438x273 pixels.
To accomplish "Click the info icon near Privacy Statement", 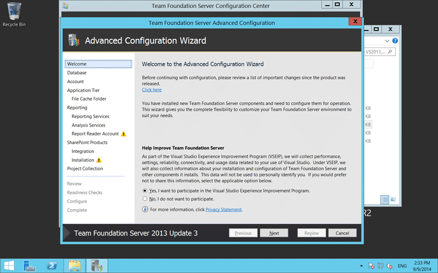I will pyautogui.click(x=145, y=209).
